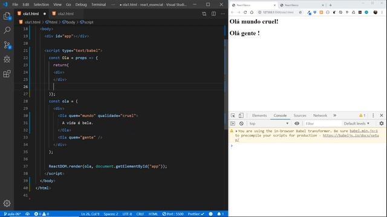Image resolution: width=387 pixels, height=217 pixels.
Task: Change the Spaces: 2 indentation
Action: (111, 214)
